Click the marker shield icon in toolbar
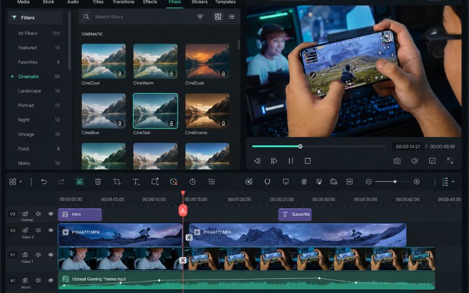This screenshot has width=469, height=293. point(286,182)
